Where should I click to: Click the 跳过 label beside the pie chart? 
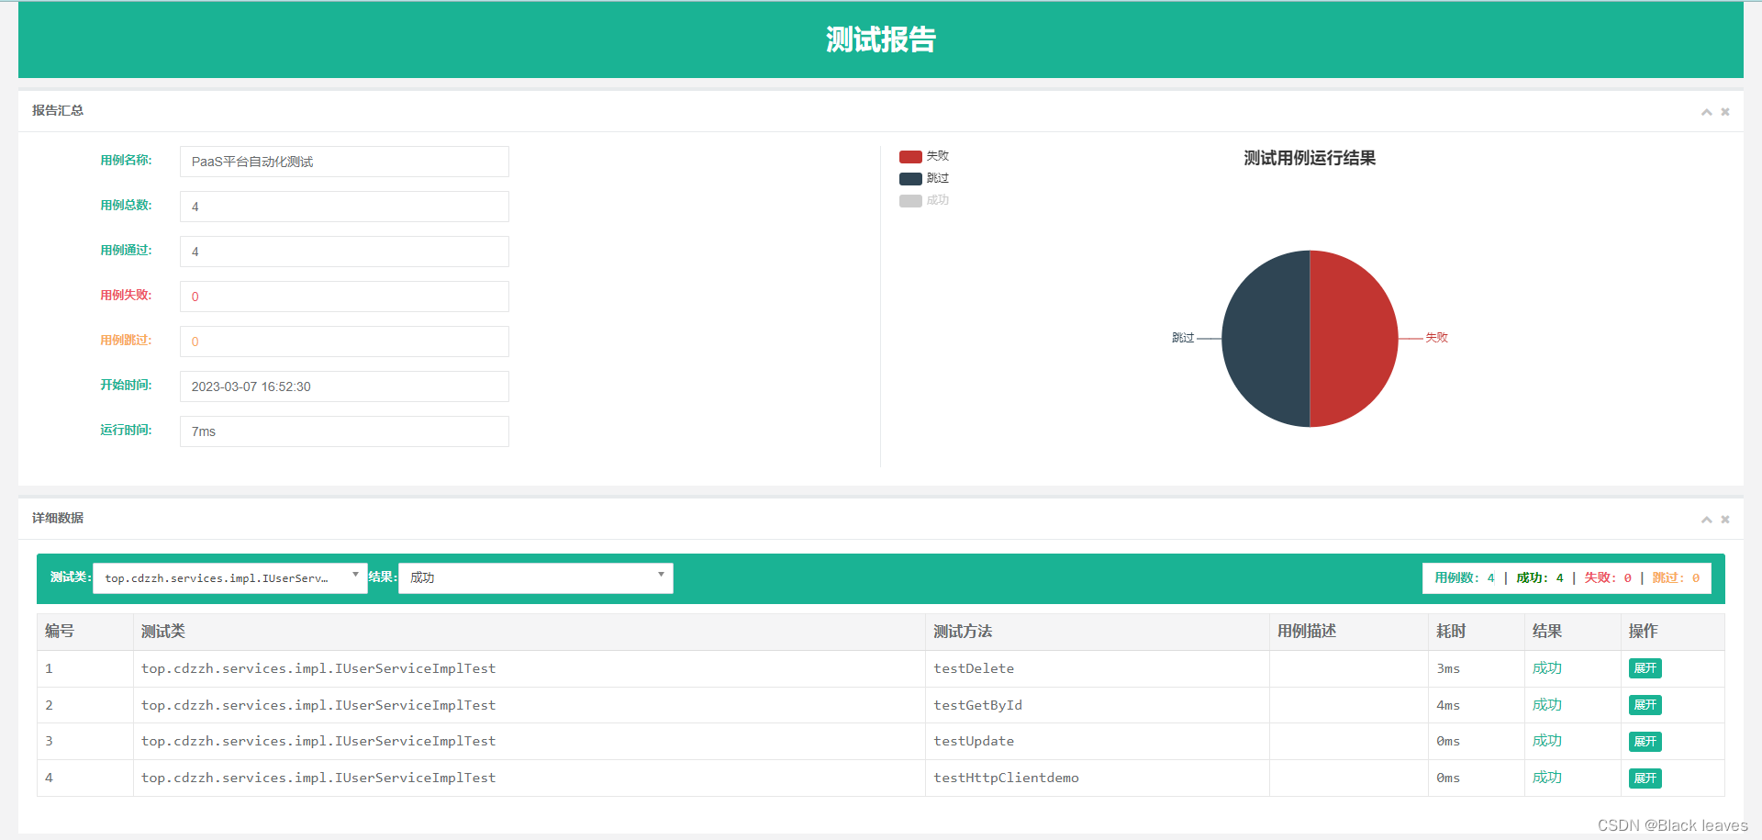[1183, 338]
